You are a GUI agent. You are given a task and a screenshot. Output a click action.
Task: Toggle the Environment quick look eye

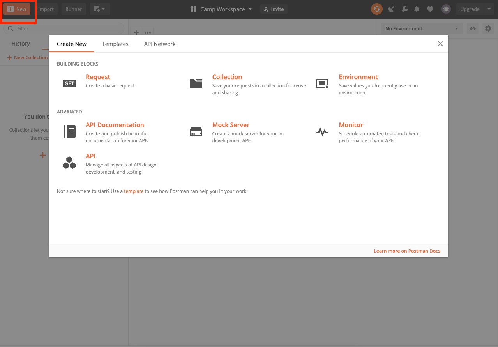[473, 28]
